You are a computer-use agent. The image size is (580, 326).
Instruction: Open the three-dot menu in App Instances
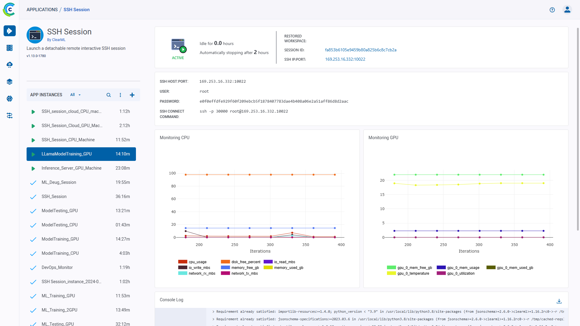[x=120, y=95]
